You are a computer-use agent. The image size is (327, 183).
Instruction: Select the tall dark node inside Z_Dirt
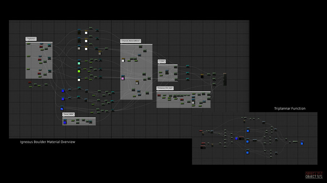point(167,72)
